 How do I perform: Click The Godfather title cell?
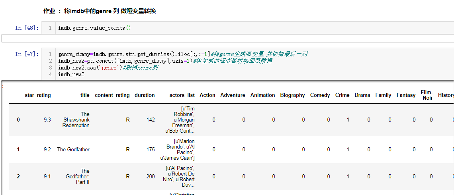point(73,150)
